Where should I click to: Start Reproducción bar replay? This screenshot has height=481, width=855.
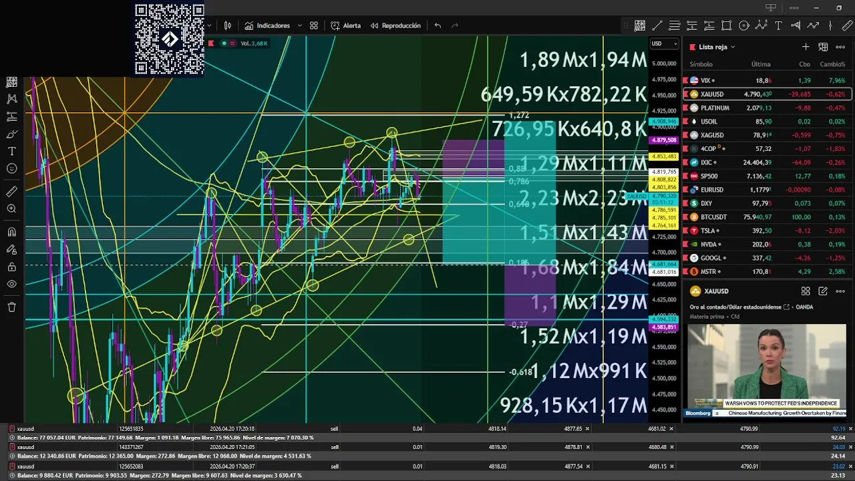tap(395, 25)
